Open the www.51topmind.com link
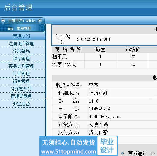157x156 pixels. pos(68,152)
